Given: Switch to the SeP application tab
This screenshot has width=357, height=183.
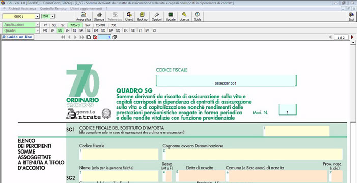Looking at the screenshot, I should click(x=88, y=25).
